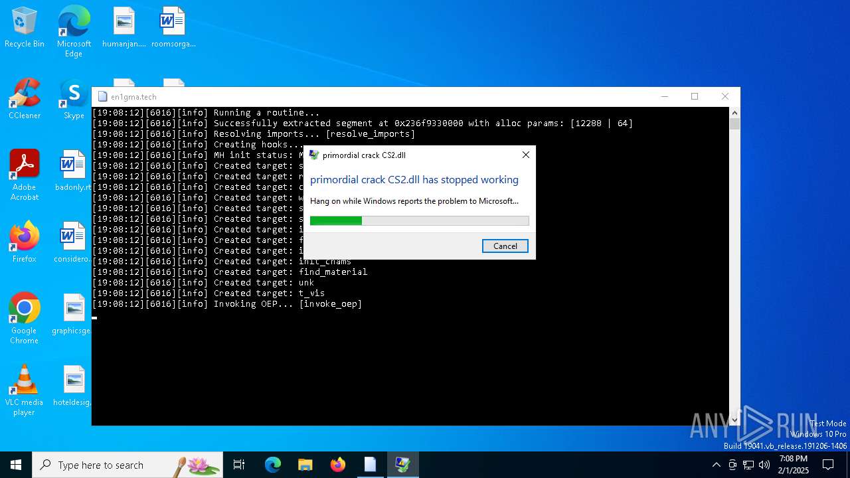
Task: Select the humanjan image file icon
Action: 124,28
